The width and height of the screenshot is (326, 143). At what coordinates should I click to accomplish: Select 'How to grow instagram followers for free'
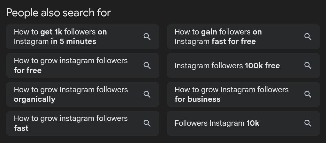click(x=71, y=65)
